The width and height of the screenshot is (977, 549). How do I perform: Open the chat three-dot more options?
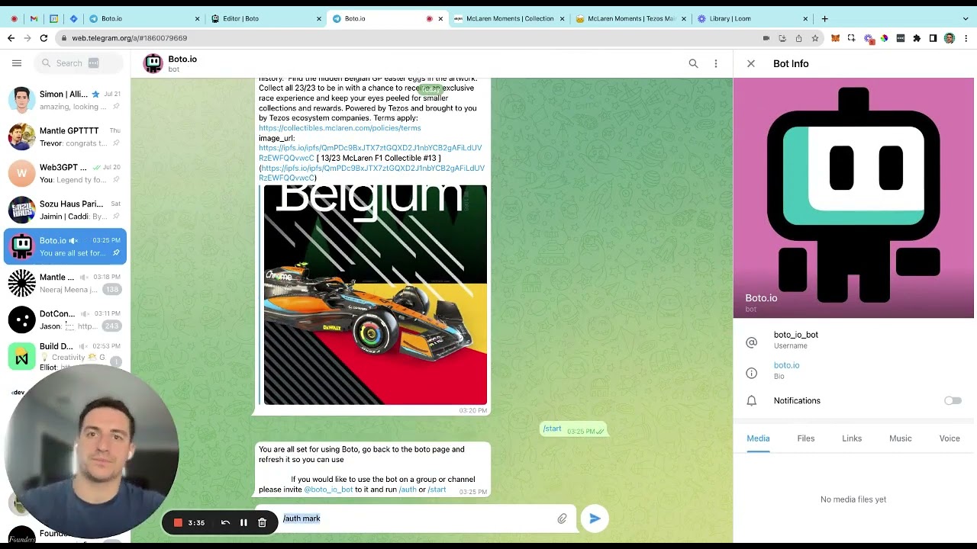pyautogui.click(x=715, y=63)
